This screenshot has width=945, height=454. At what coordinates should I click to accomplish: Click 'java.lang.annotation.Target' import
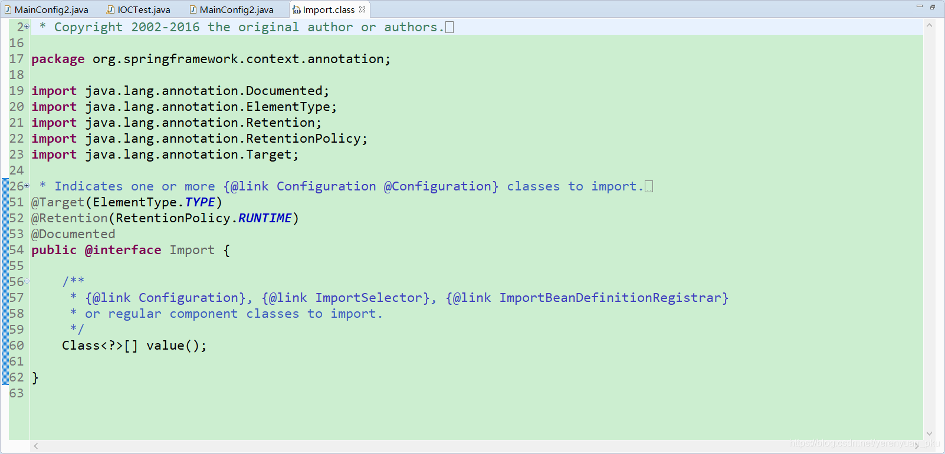(x=189, y=154)
